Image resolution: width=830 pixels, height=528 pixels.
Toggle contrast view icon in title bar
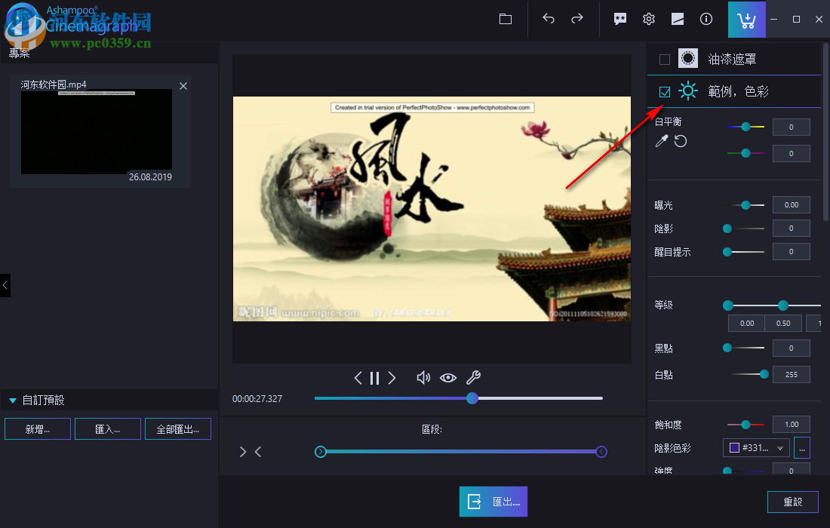677,19
